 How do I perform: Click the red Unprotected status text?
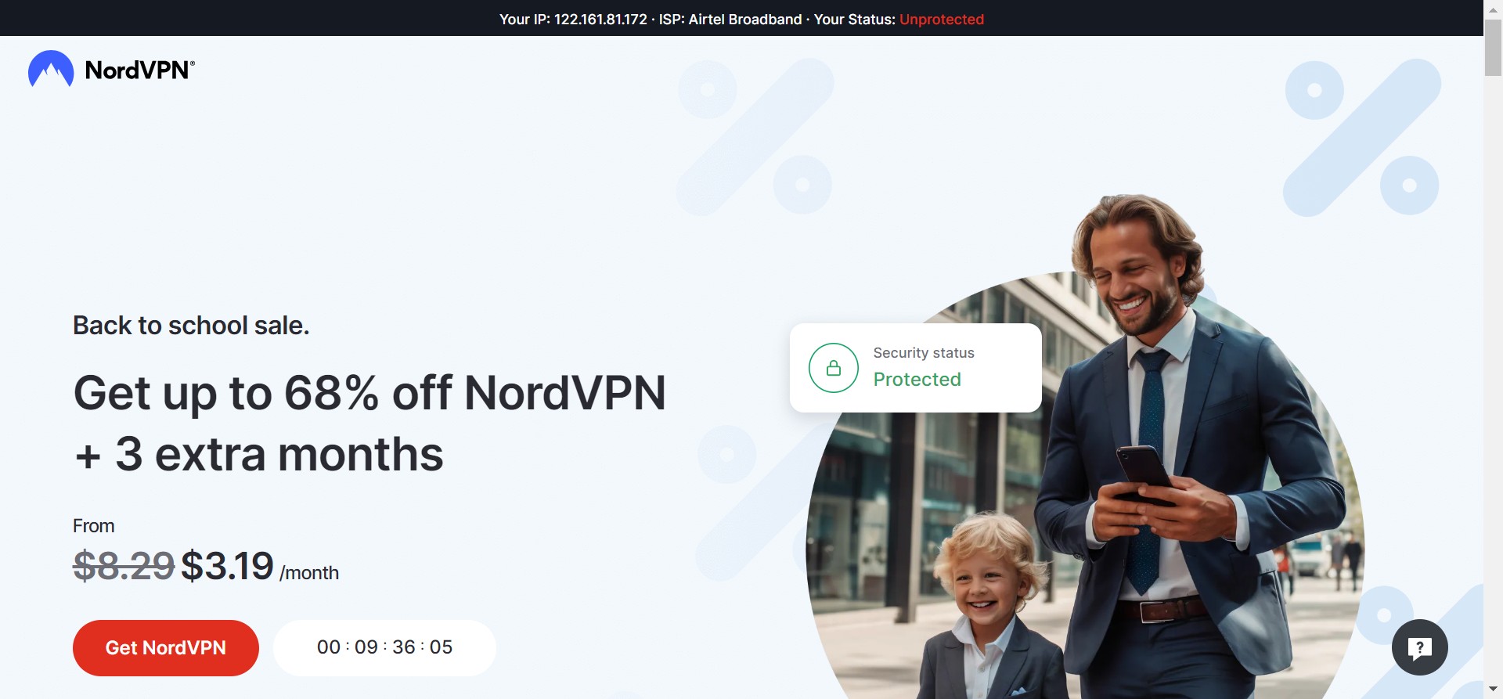pos(942,19)
